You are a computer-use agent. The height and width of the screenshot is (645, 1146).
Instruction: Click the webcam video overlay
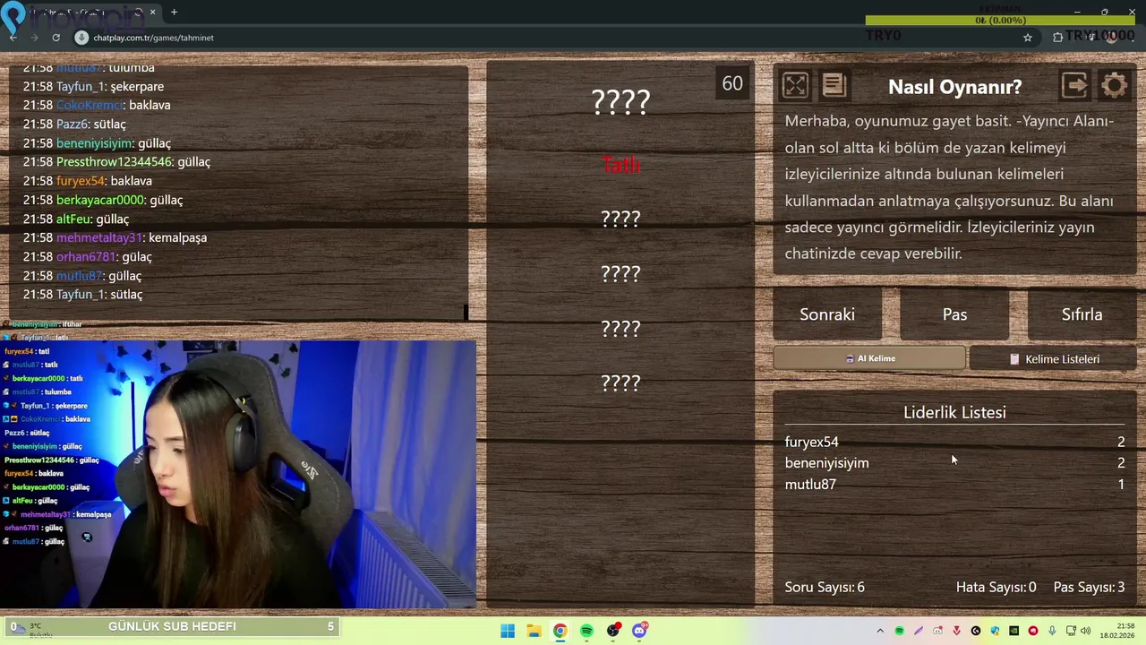pos(237,473)
